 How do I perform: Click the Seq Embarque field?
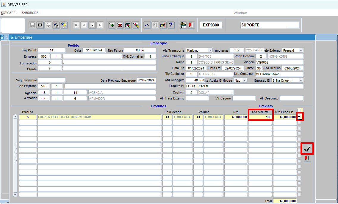51,80
